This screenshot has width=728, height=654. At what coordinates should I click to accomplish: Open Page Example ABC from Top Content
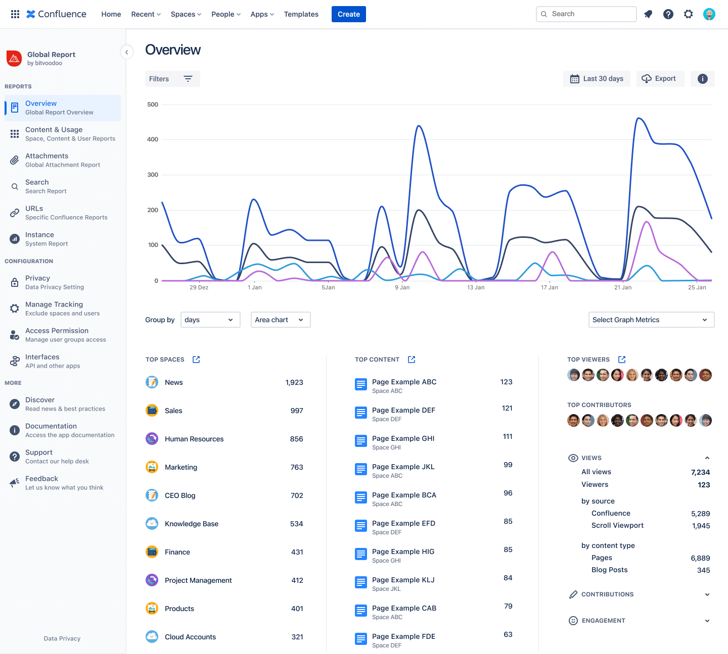(x=404, y=382)
